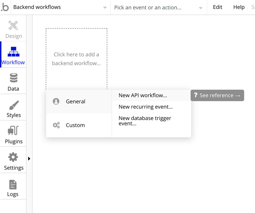Open the Styles paintbrush icon
This screenshot has height=213, width=255.
pyautogui.click(x=14, y=105)
